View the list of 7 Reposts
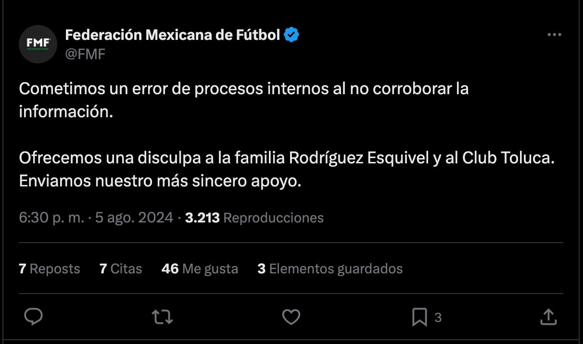Screen dimensions: 583x344 click(x=50, y=269)
